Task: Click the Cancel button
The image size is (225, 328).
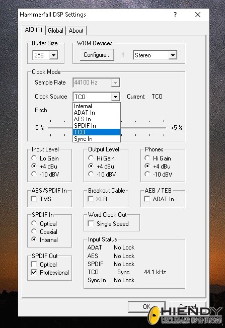Action: click(188, 307)
